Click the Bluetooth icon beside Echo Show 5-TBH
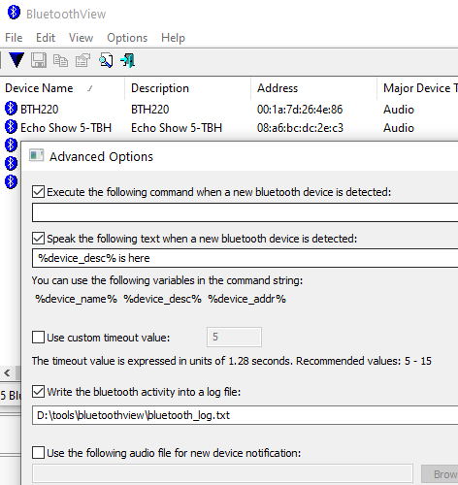Screen dimensions: 458x485 [11, 127]
